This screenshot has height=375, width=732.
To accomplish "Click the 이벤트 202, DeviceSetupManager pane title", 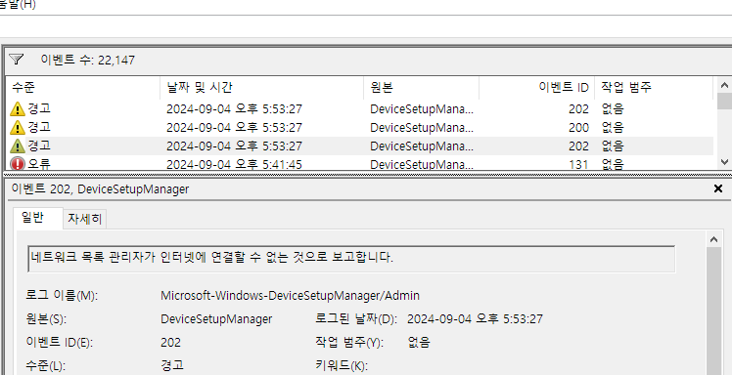I will [101, 189].
